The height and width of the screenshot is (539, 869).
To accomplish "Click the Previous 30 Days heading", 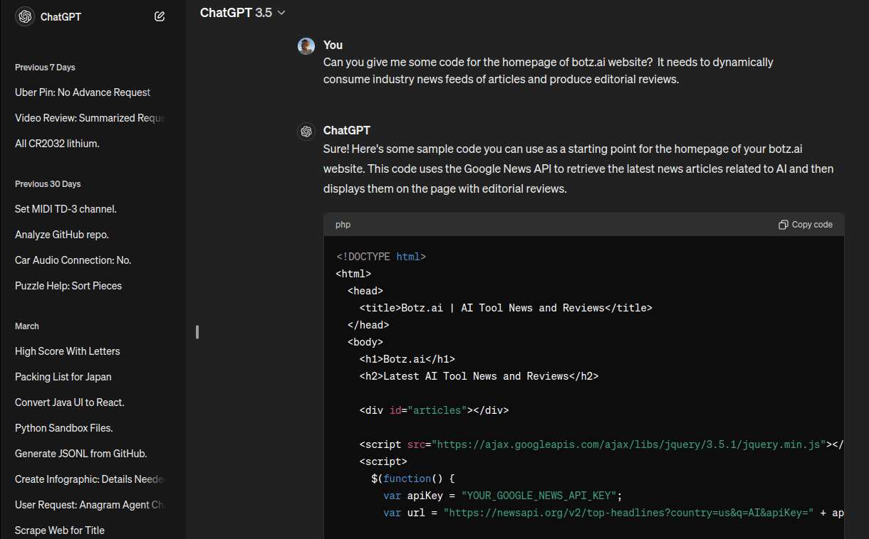I will coord(48,184).
